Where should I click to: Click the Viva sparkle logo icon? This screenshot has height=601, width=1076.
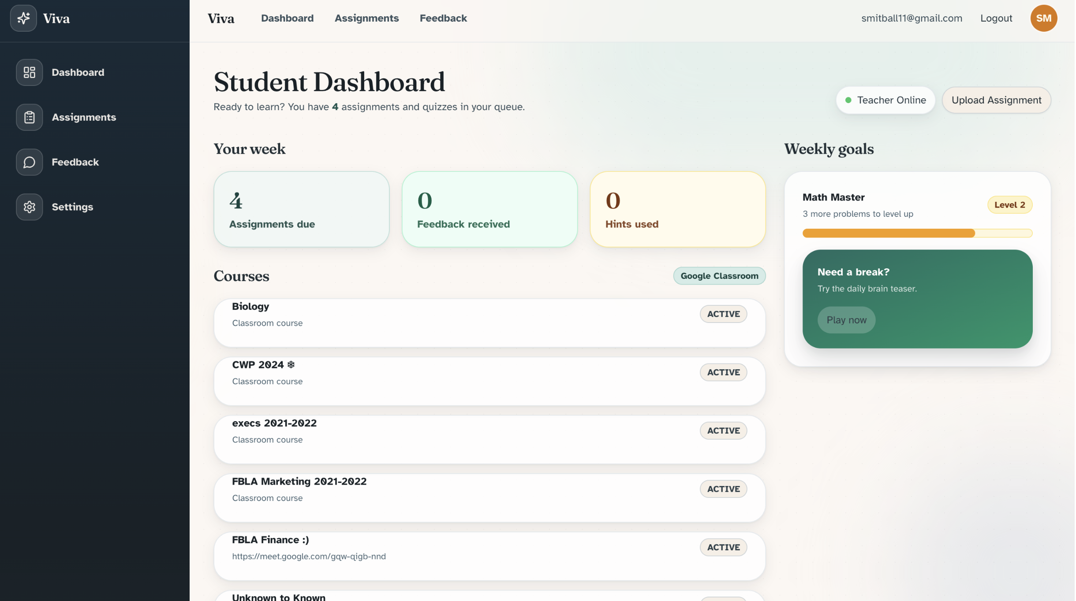pyautogui.click(x=23, y=18)
